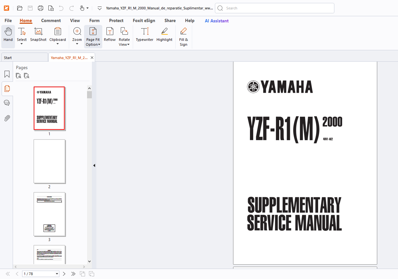
Task: Click the hand touch mode icon in quick toolbar
Action: (x=82, y=8)
